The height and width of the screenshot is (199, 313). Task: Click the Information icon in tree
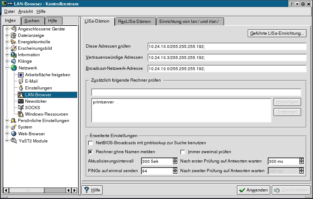point(14,55)
